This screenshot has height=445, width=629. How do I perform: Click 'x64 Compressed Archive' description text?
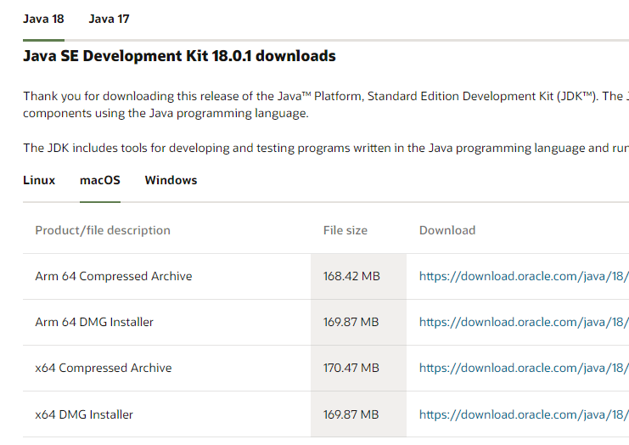coord(104,368)
